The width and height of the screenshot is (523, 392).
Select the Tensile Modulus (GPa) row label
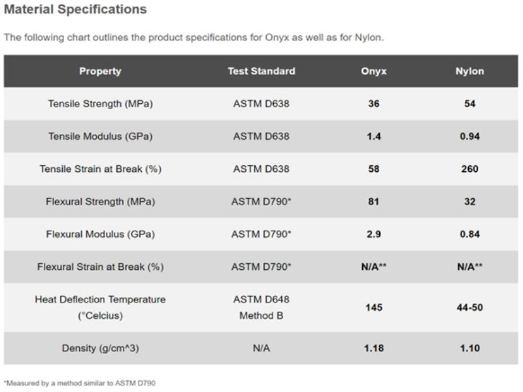[100, 137]
